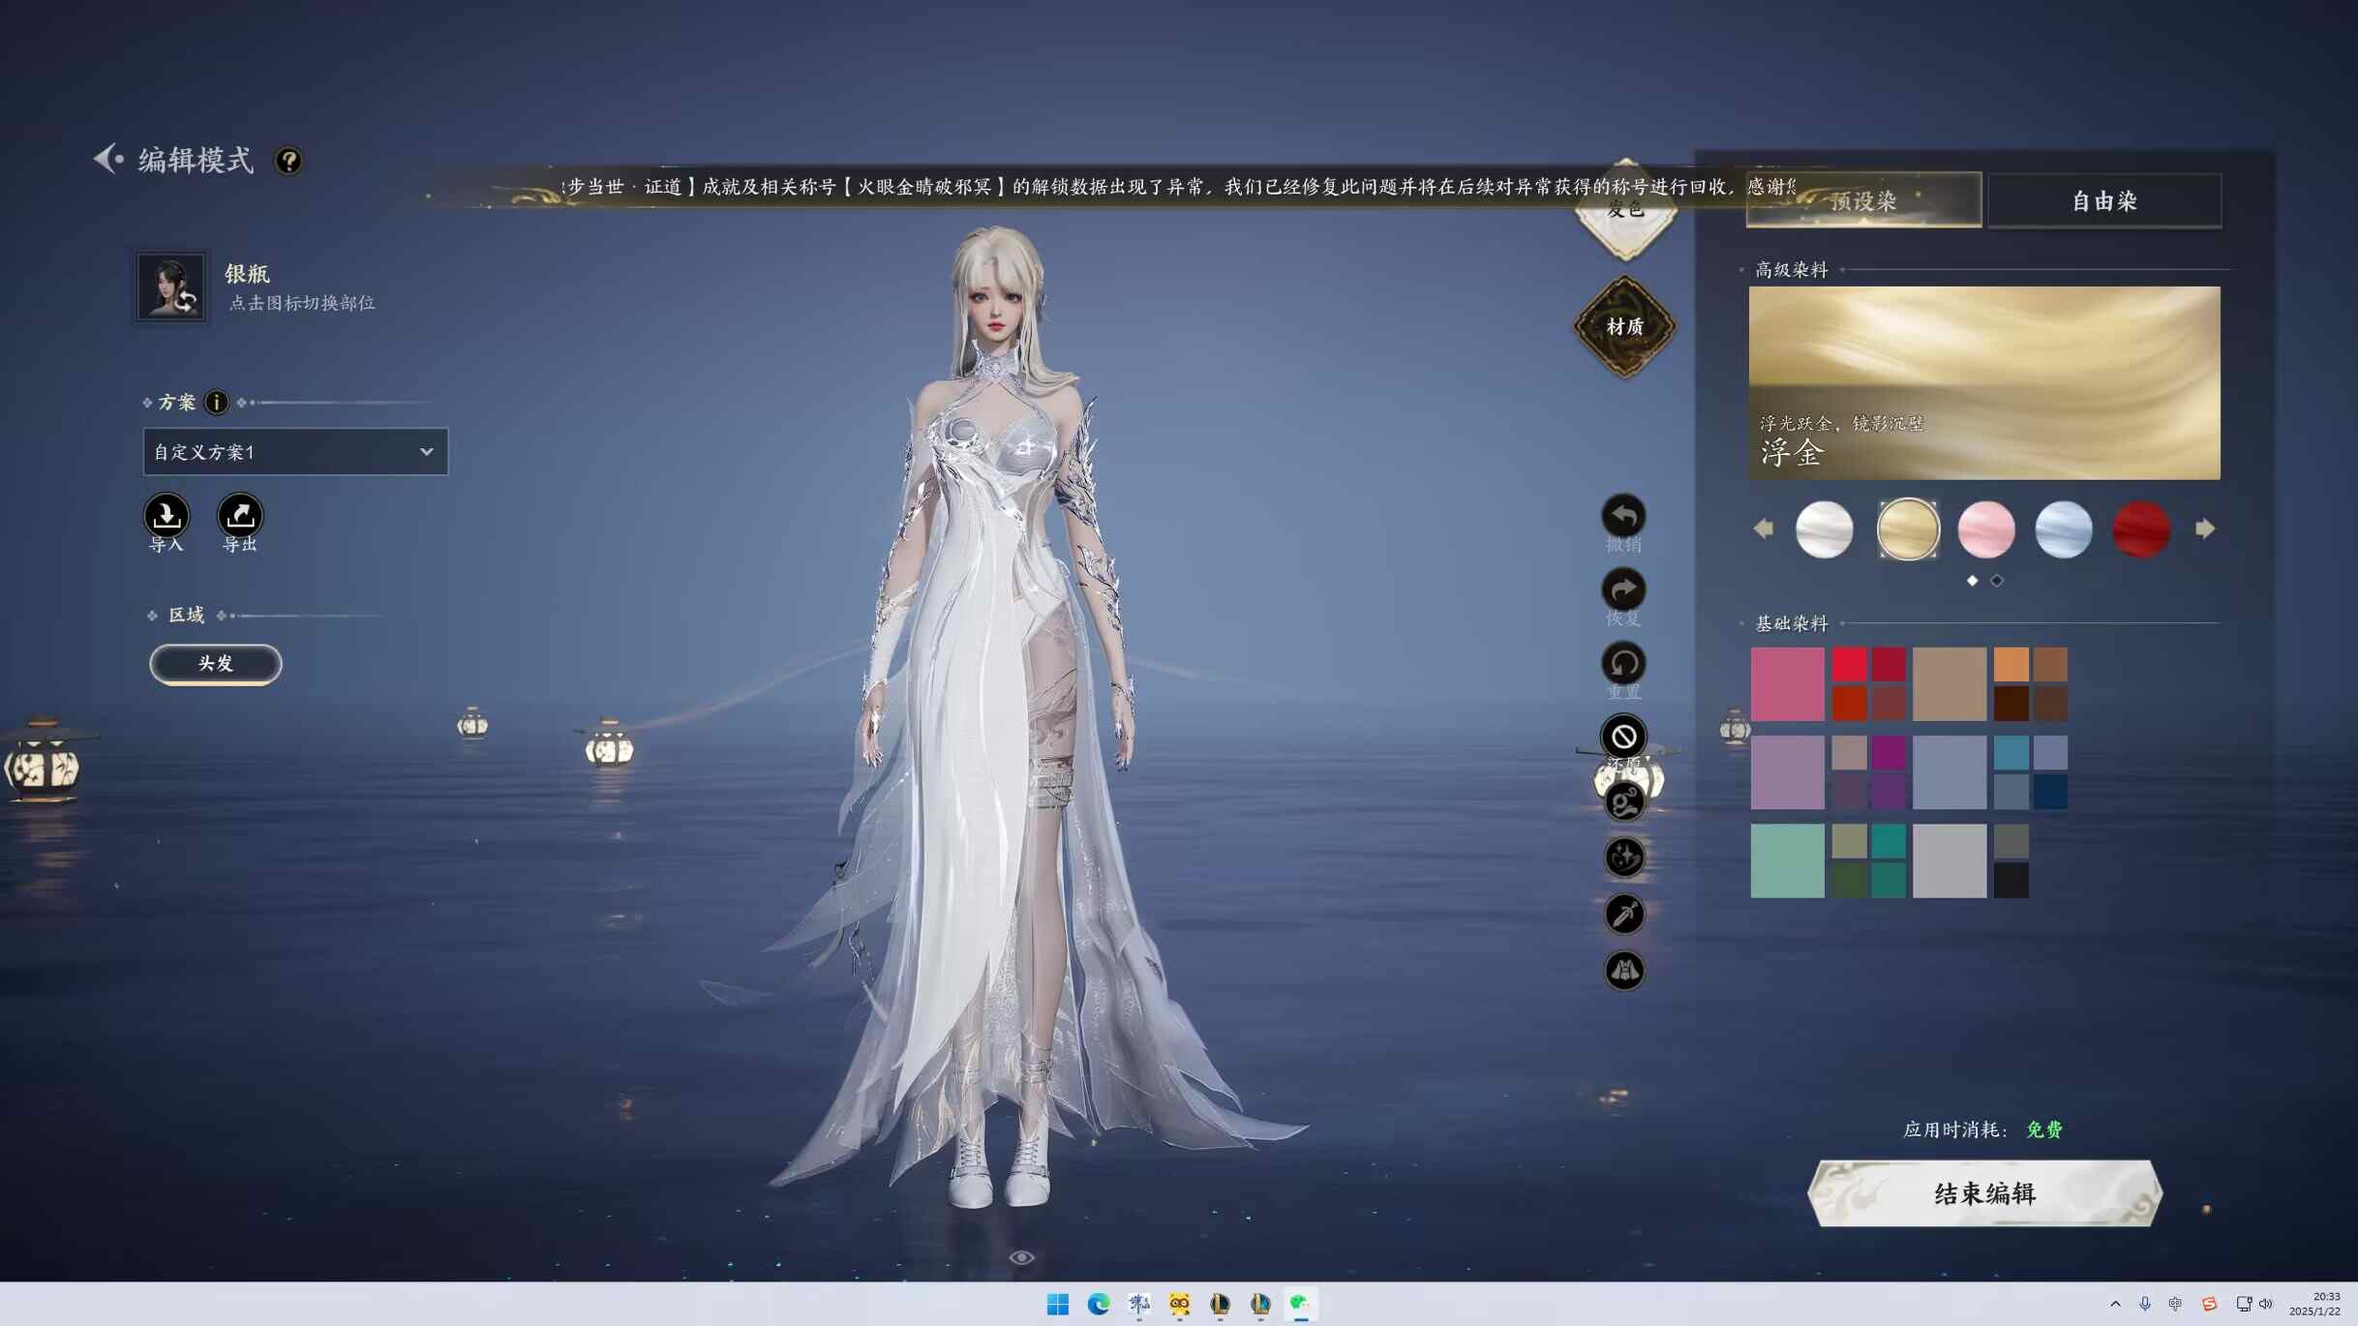Click the 结束编辑 button

(x=1984, y=1193)
